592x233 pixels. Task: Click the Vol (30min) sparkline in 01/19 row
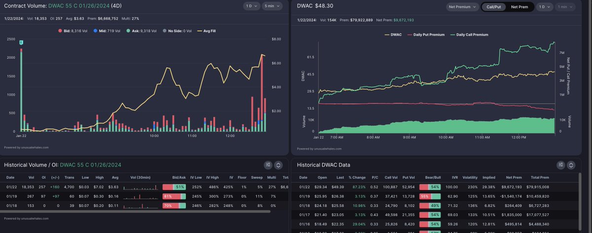tap(140, 196)
